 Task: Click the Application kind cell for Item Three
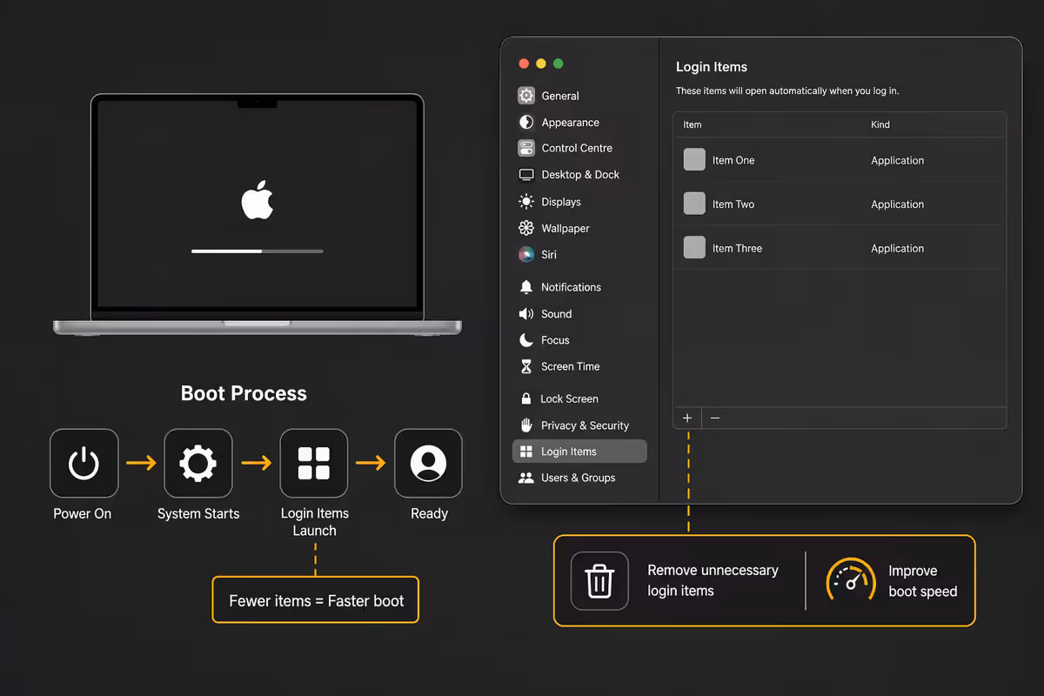pos(897,248)
